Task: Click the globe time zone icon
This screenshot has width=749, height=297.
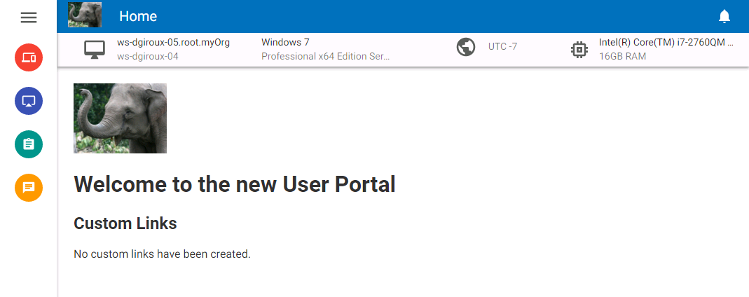Action: pos(466,47)
